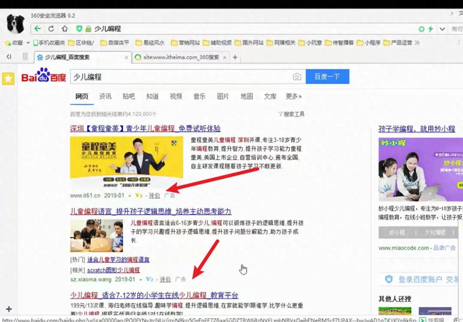Click the browser back arrow
This screenshot has width=463, height=322.
(x=37, y=29)
